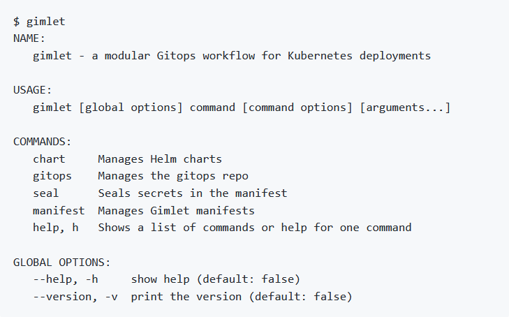Click the '$ gimlet' command line

click(39, 22)
